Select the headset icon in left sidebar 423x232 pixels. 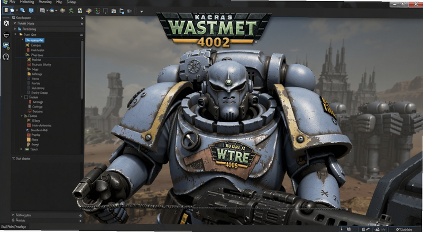[x=6, y=57]
